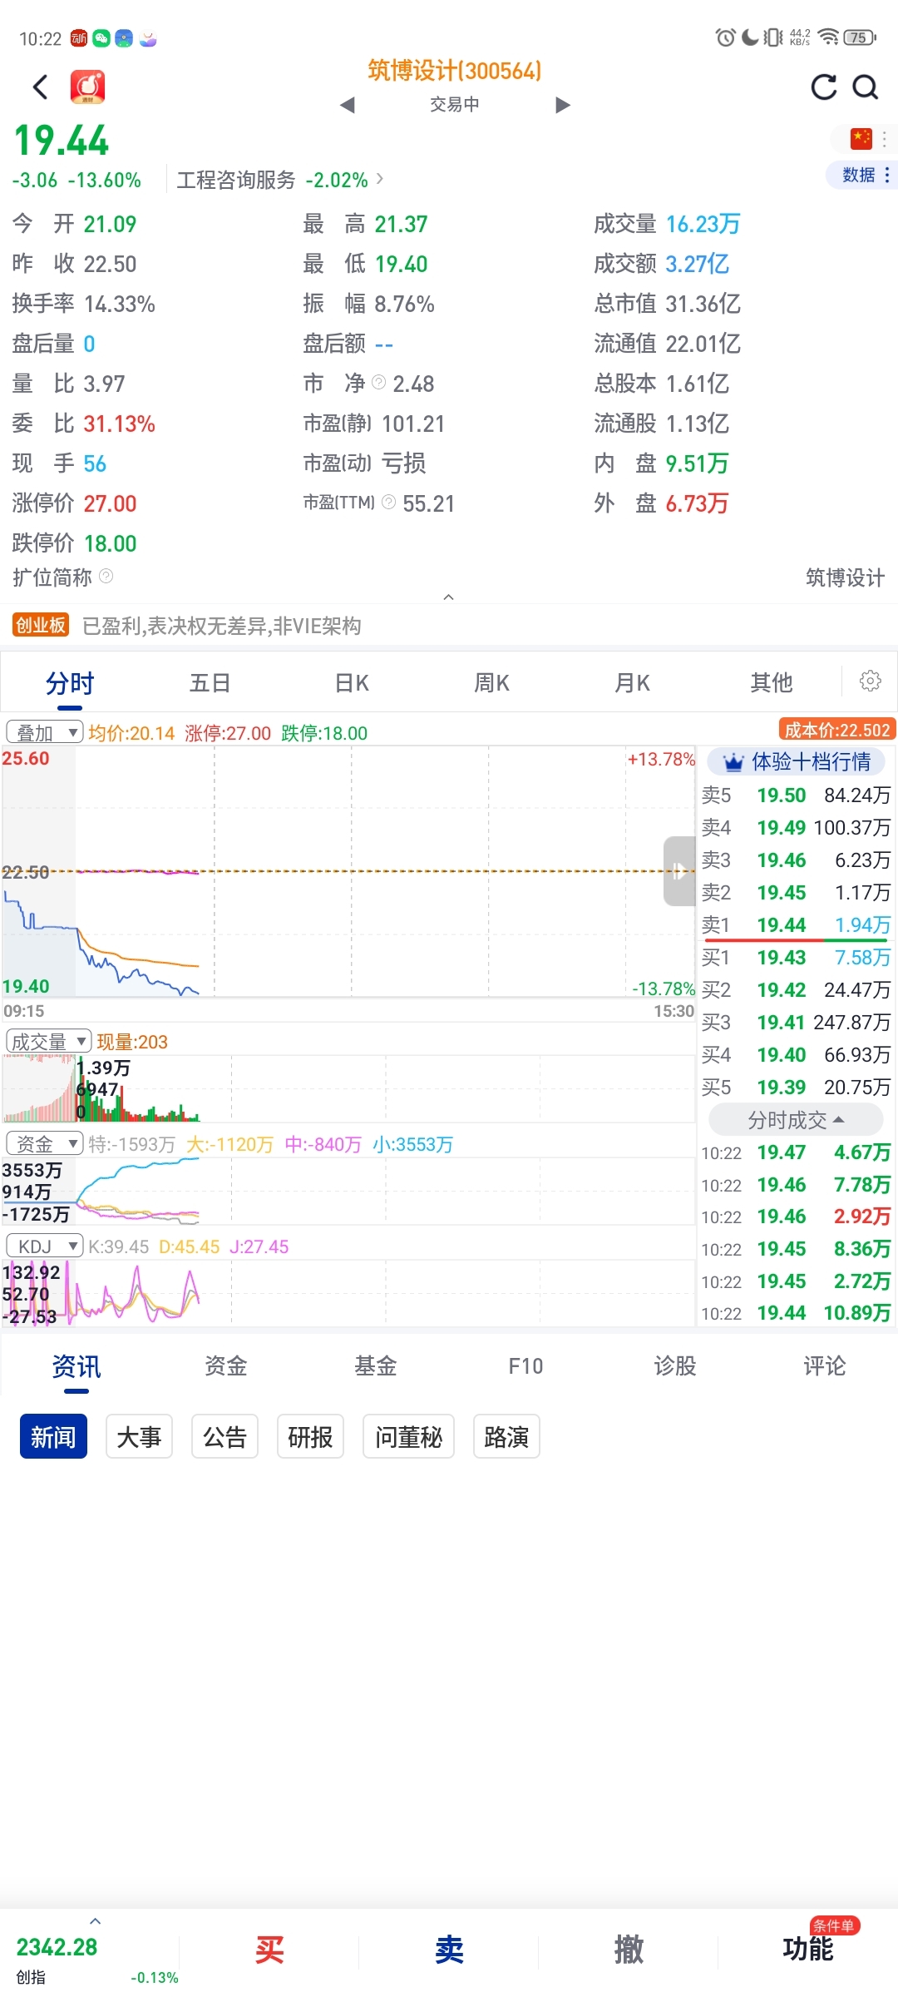Tap the 体验十档行情 banner

[797, 762]
